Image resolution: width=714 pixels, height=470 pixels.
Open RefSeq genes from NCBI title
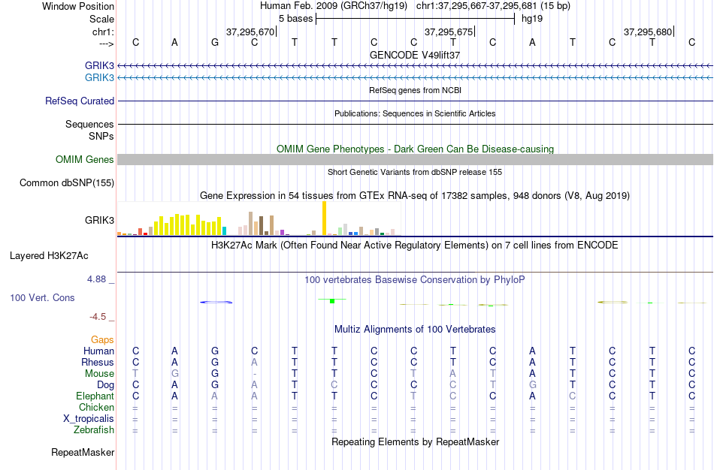click(x=415, y=90)
